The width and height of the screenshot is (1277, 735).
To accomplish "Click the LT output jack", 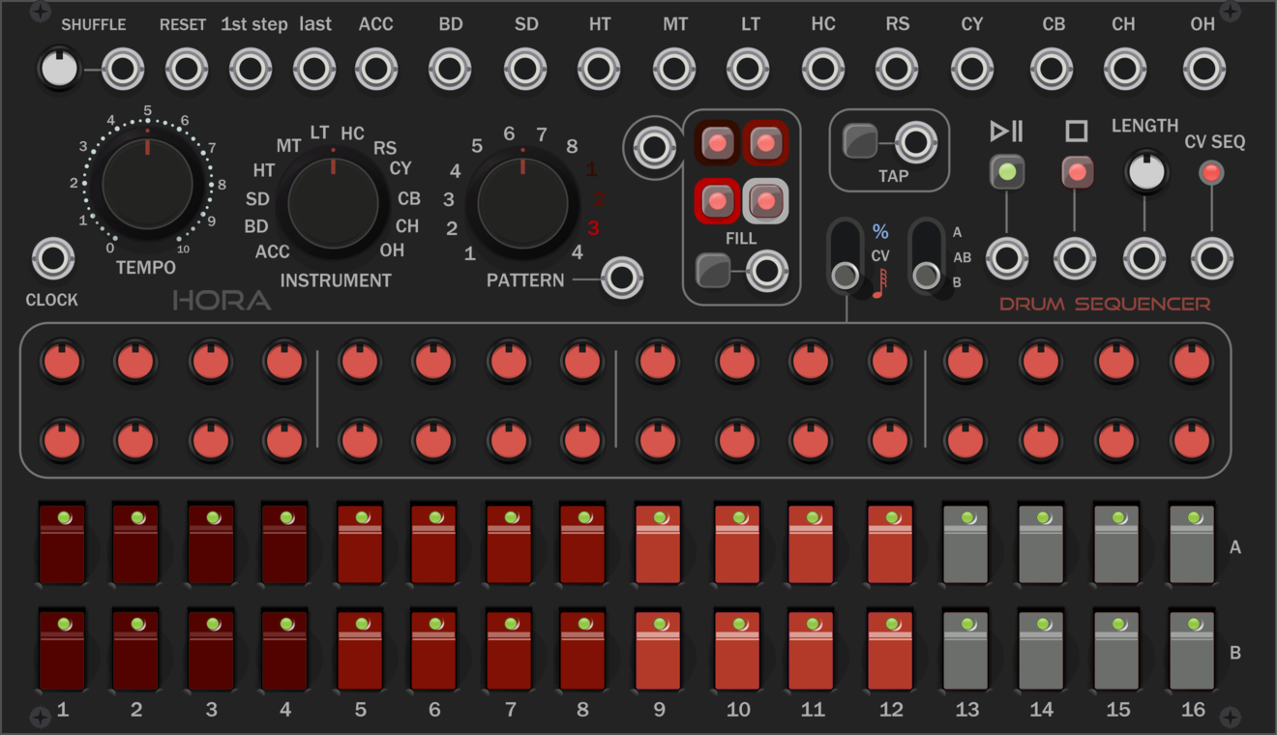I will tap(748, 70).
